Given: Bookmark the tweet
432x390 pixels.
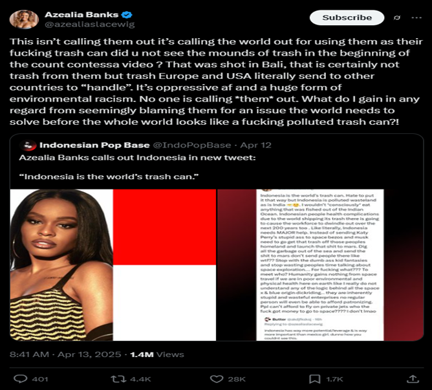Looking at the screenshot, I should (x=315, y=379).
